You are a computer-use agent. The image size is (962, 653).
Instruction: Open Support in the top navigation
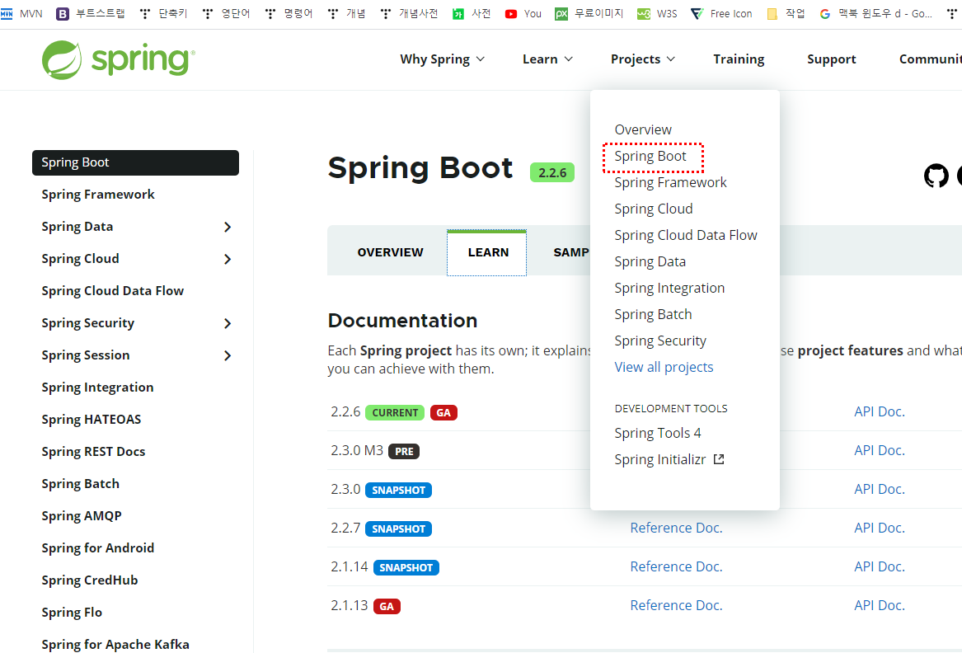coord(831,59)
